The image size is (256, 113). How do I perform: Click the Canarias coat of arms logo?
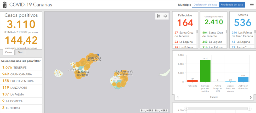[x=4, y=5]
